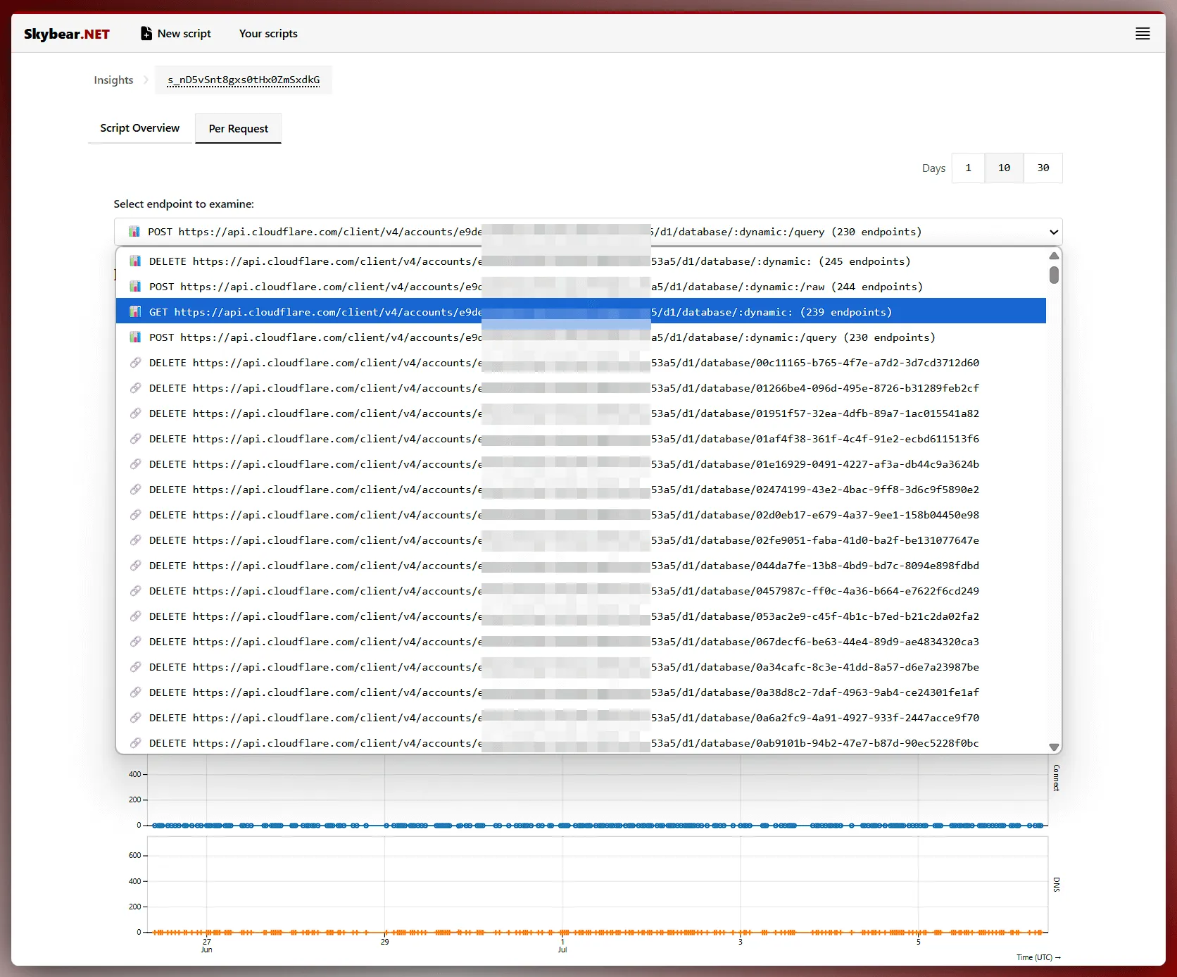Click the New script document icon

pyautogui.click(x=146, y=32)
